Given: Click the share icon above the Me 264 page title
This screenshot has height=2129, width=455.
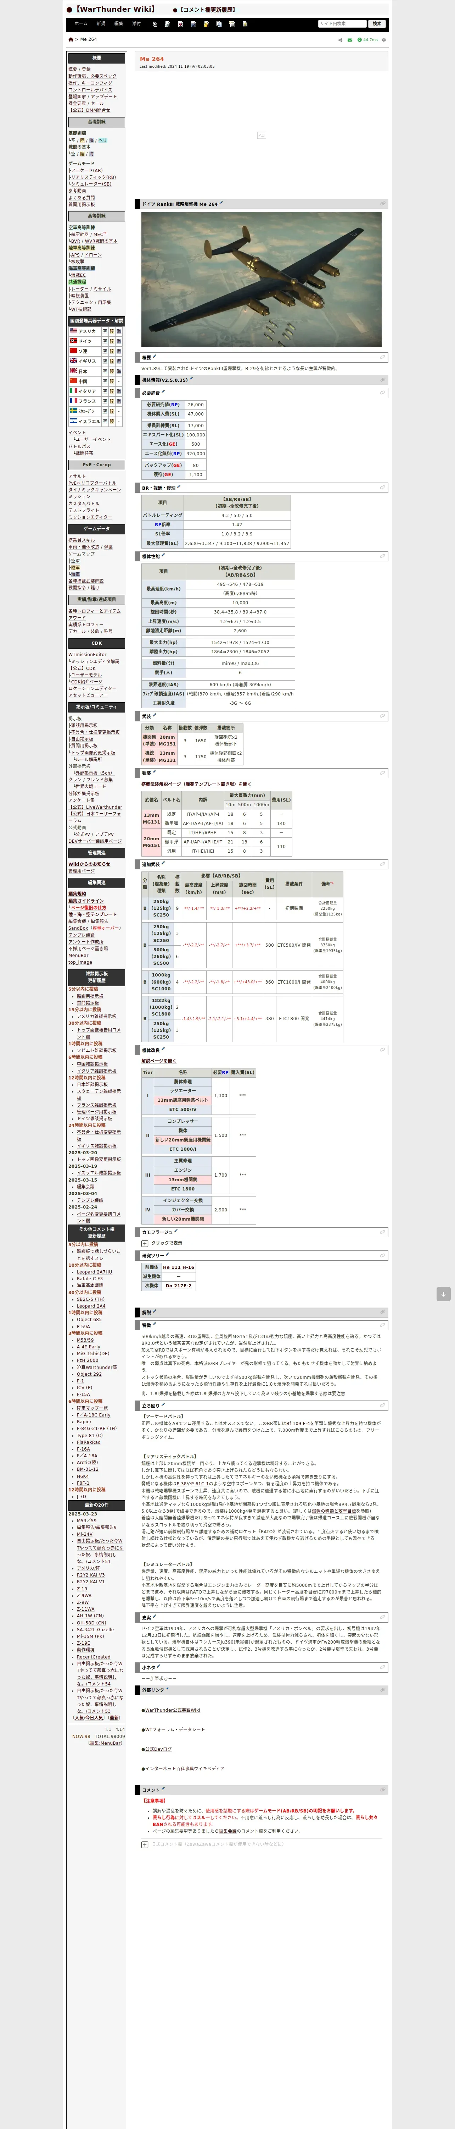Looking at the screenshot, I should pos(340,40).
